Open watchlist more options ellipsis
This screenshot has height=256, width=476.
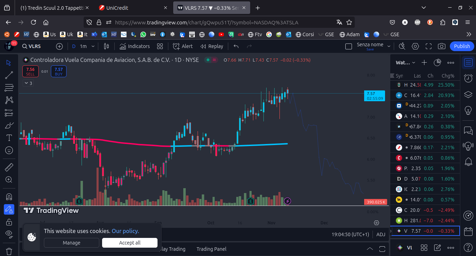[451, 63]
